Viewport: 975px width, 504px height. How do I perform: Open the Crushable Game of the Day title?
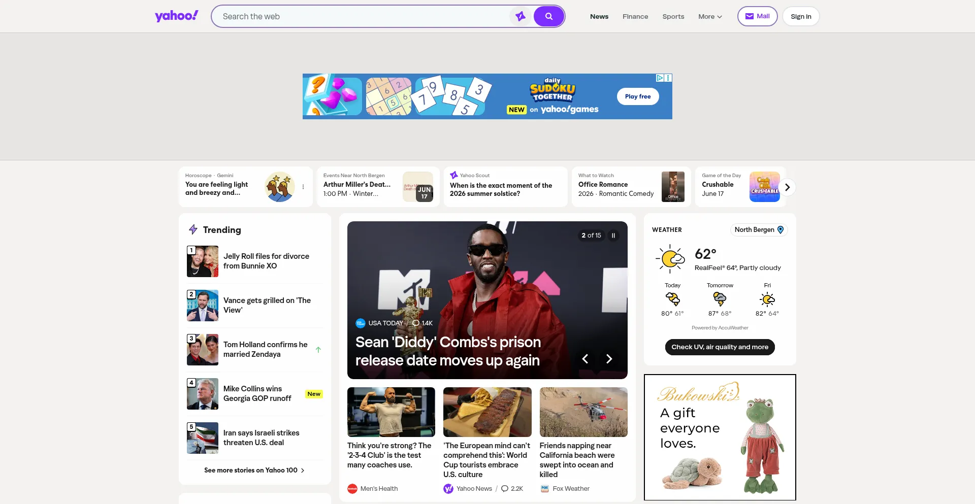point(718,184)
